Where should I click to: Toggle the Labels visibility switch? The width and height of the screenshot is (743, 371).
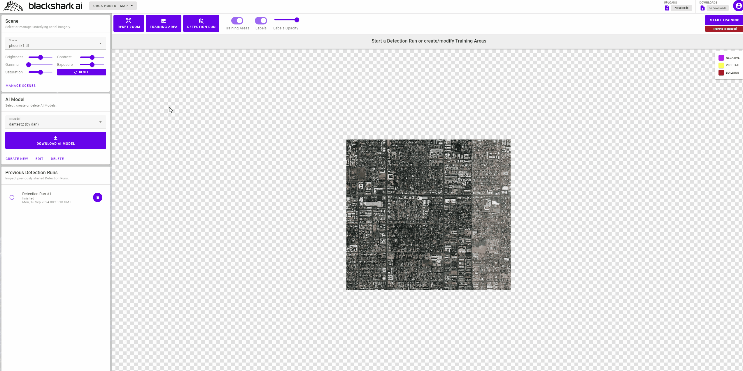point(261,20)
